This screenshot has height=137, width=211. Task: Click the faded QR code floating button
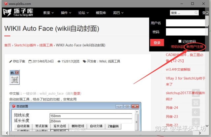tap(196, 103)
